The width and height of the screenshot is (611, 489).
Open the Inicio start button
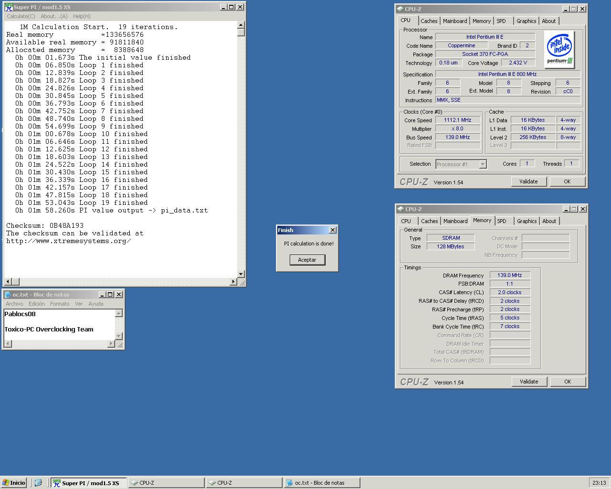pos(13,483)
